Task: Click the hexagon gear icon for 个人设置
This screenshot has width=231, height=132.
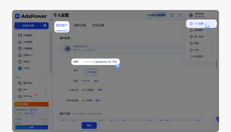Action: pos(191,24)
